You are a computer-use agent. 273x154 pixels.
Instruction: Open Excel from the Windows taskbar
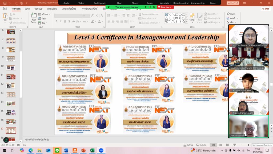[92, 151]
